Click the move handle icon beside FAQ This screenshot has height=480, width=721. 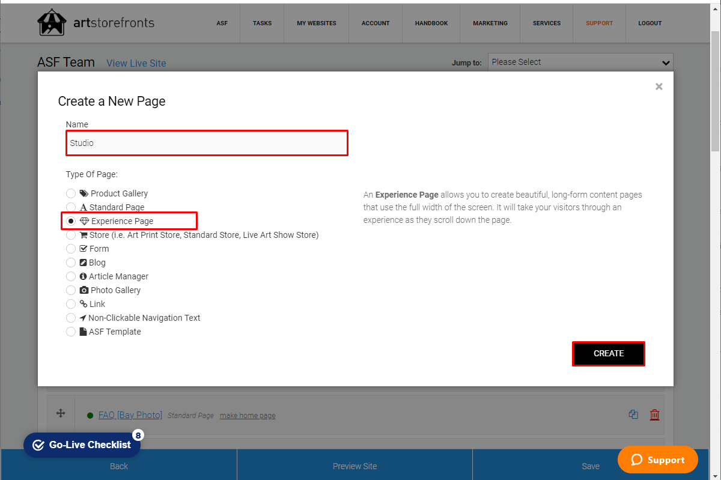61,413
